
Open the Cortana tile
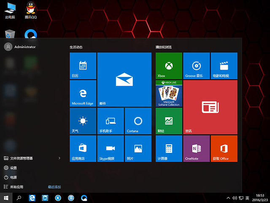click(138, 121)
